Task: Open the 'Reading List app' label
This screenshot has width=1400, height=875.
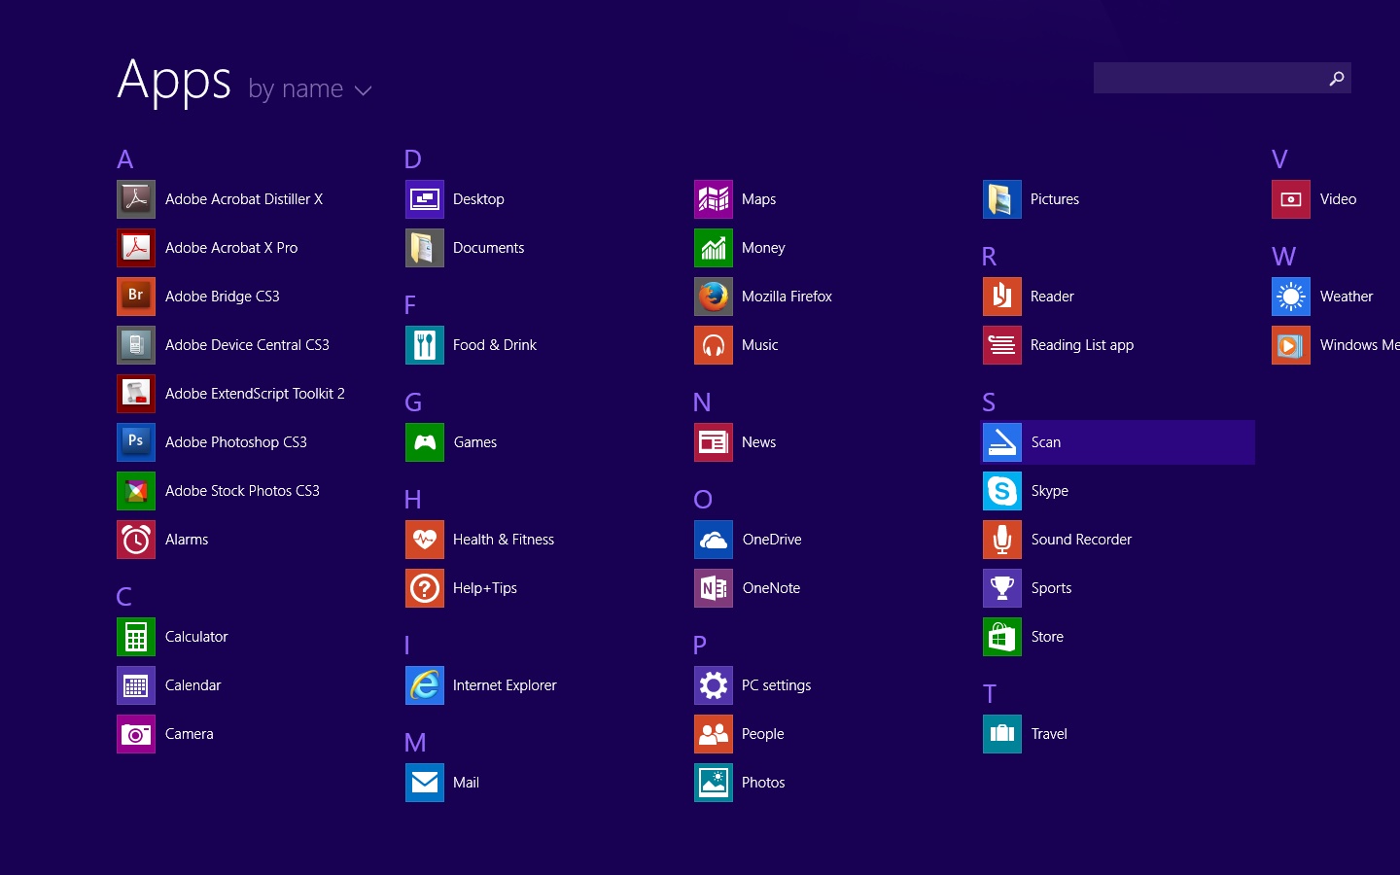Action: [x=1082, y=345]
